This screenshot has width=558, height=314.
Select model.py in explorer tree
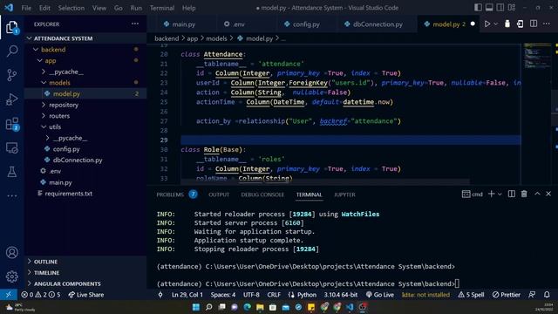coord(85,93)
